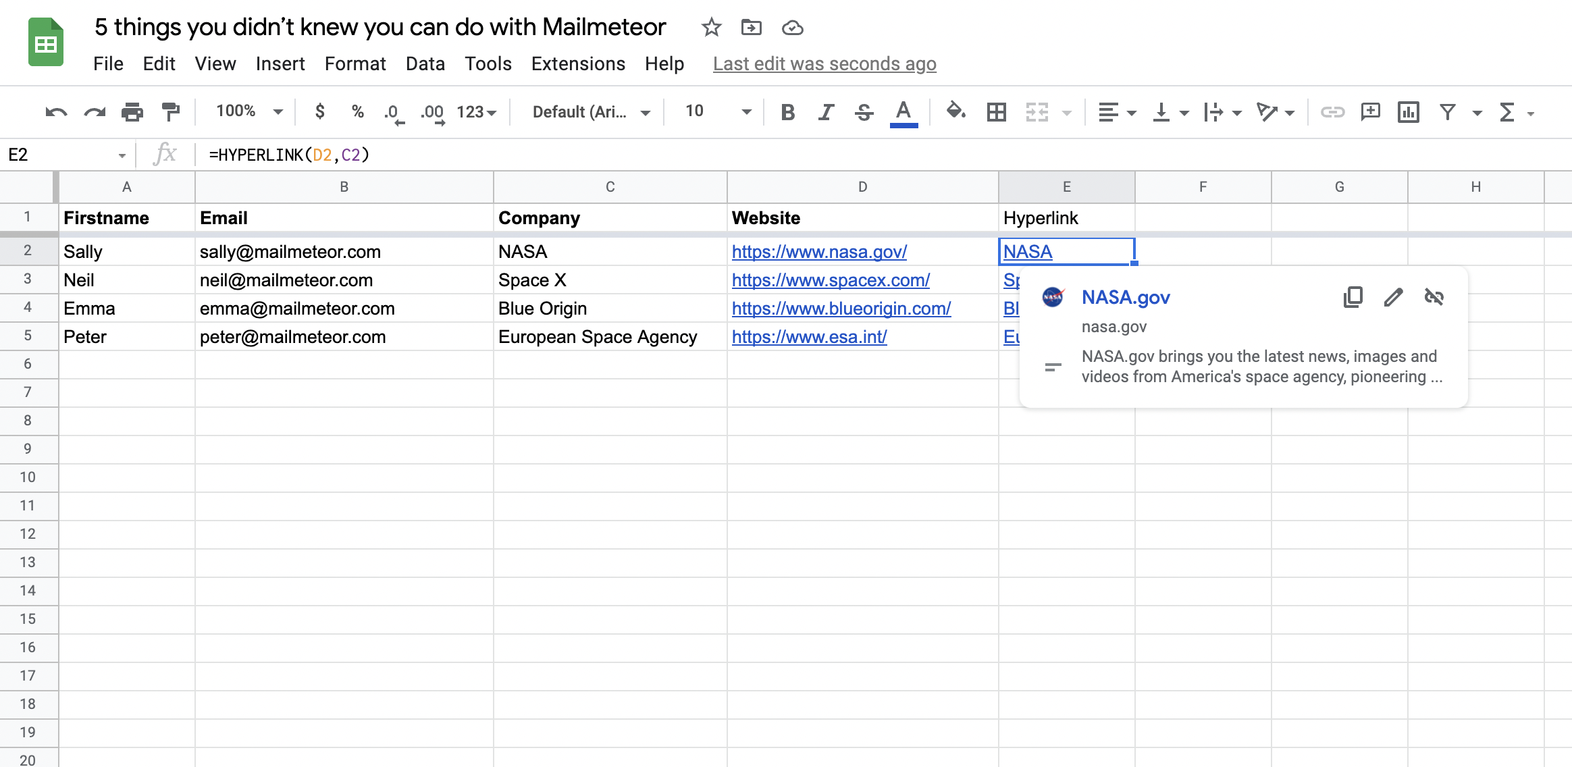The width and height of the screenshot is (1572, 767).
Task: Click the Create a filter funnel icon
Action: [1447, 112]
